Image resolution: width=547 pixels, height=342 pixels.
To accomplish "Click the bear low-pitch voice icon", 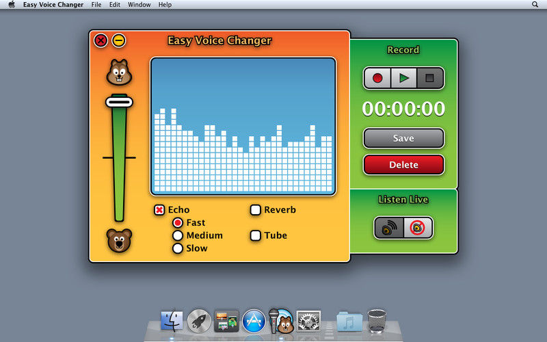I will [x=119, y=241].
